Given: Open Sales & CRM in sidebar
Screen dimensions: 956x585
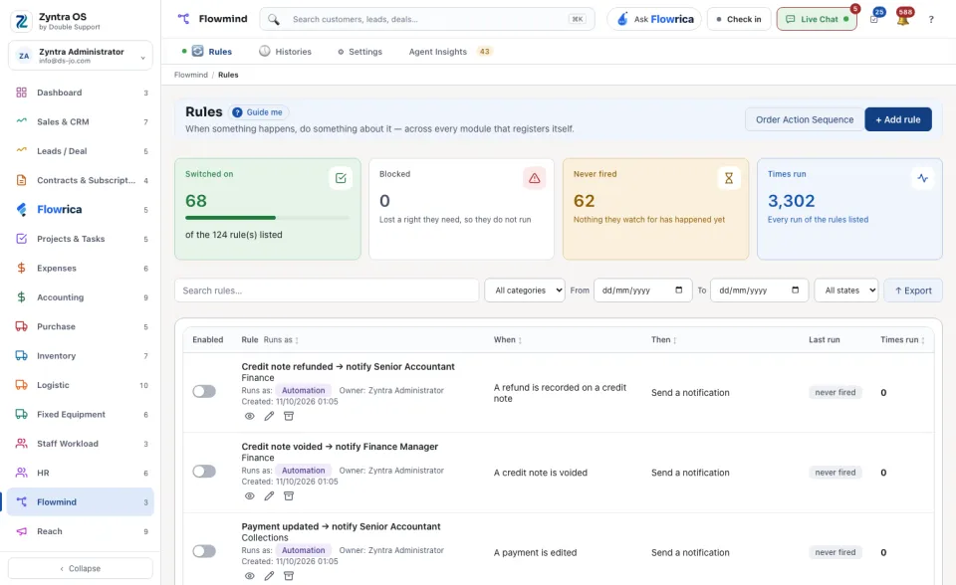Looking at the screenshot, I should point(81,121).
